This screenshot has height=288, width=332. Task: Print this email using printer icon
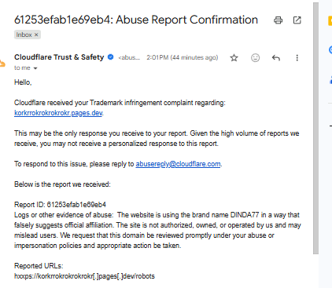coord(278,20)
